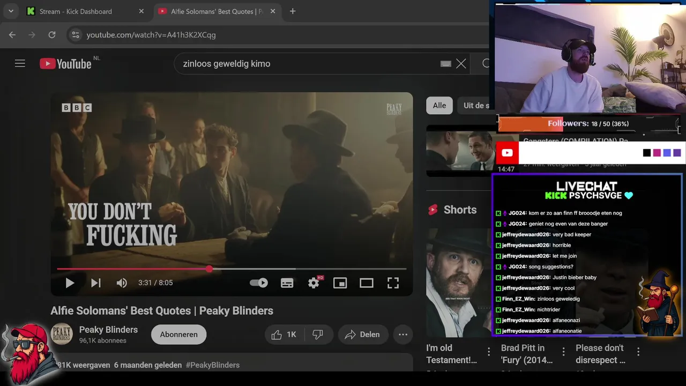This screenshot has height=386, width=686.
Task: Click chat message 'alfaneonatie'
Action: [x=567, y=331]
